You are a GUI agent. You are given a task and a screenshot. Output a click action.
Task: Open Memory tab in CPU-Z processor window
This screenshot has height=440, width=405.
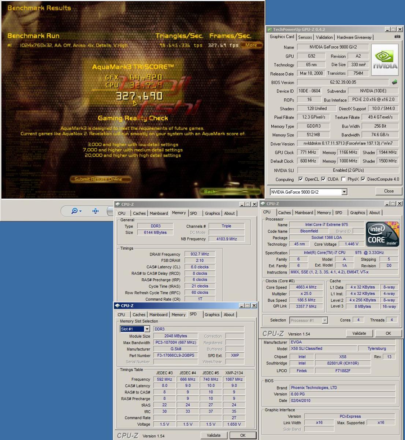pos(324,213)
